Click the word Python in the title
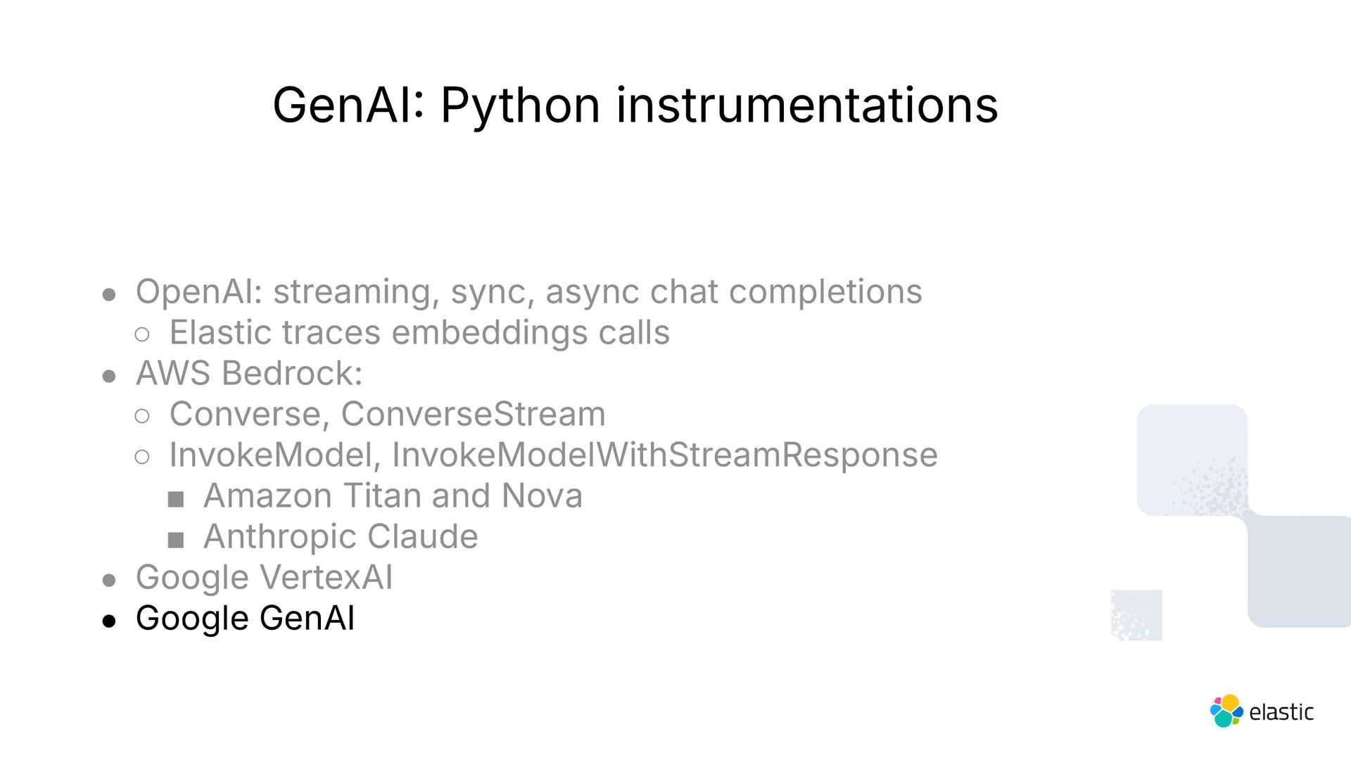This screenshot has height=760, width=1351. [520, 106]
